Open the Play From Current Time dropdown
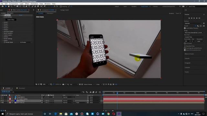This screenshot has width=207, height=116. click(x=194, y=37)
